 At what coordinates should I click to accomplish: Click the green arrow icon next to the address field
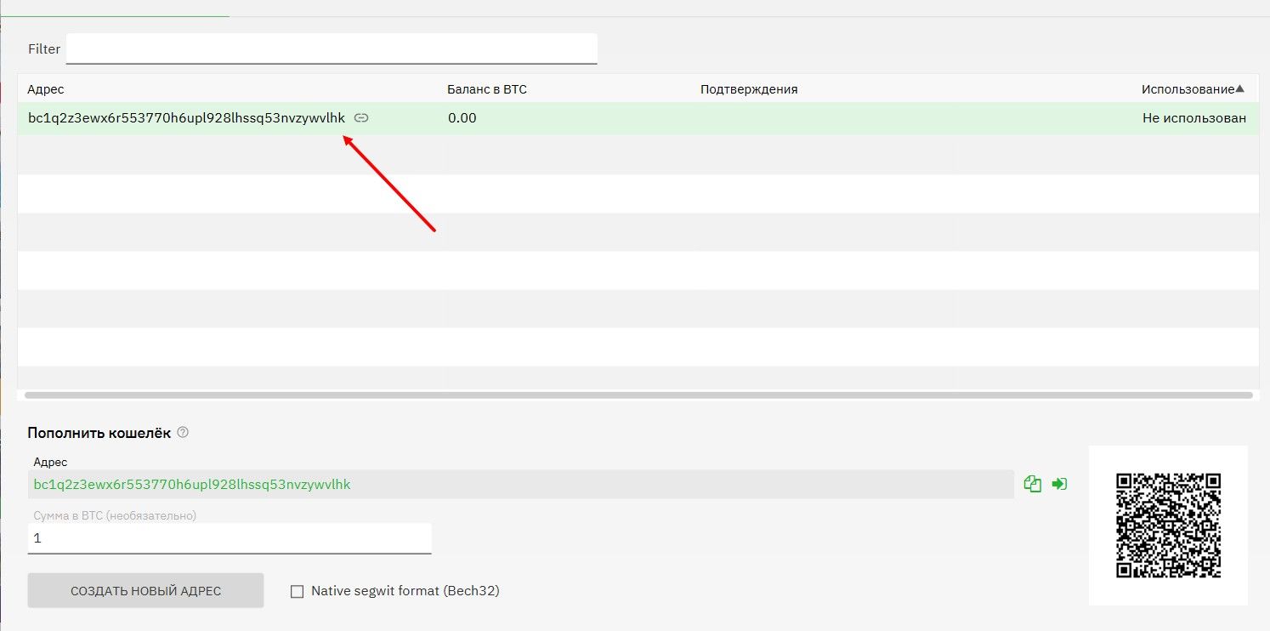pyautogui.click(x=1059, y=484)
